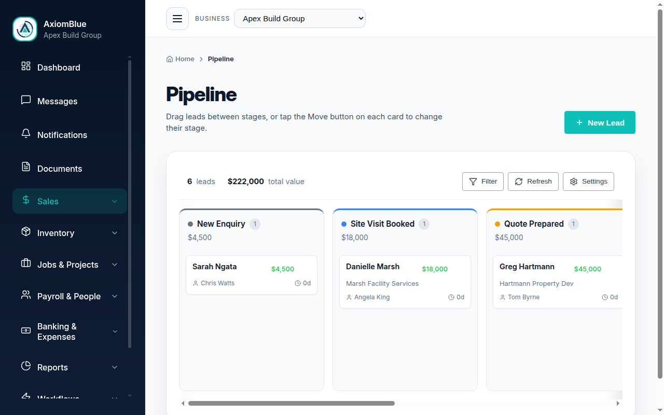This screenshot has width=664, height=415.
Task: Open Reports in the sidebar
Action: tap(70, 367)
